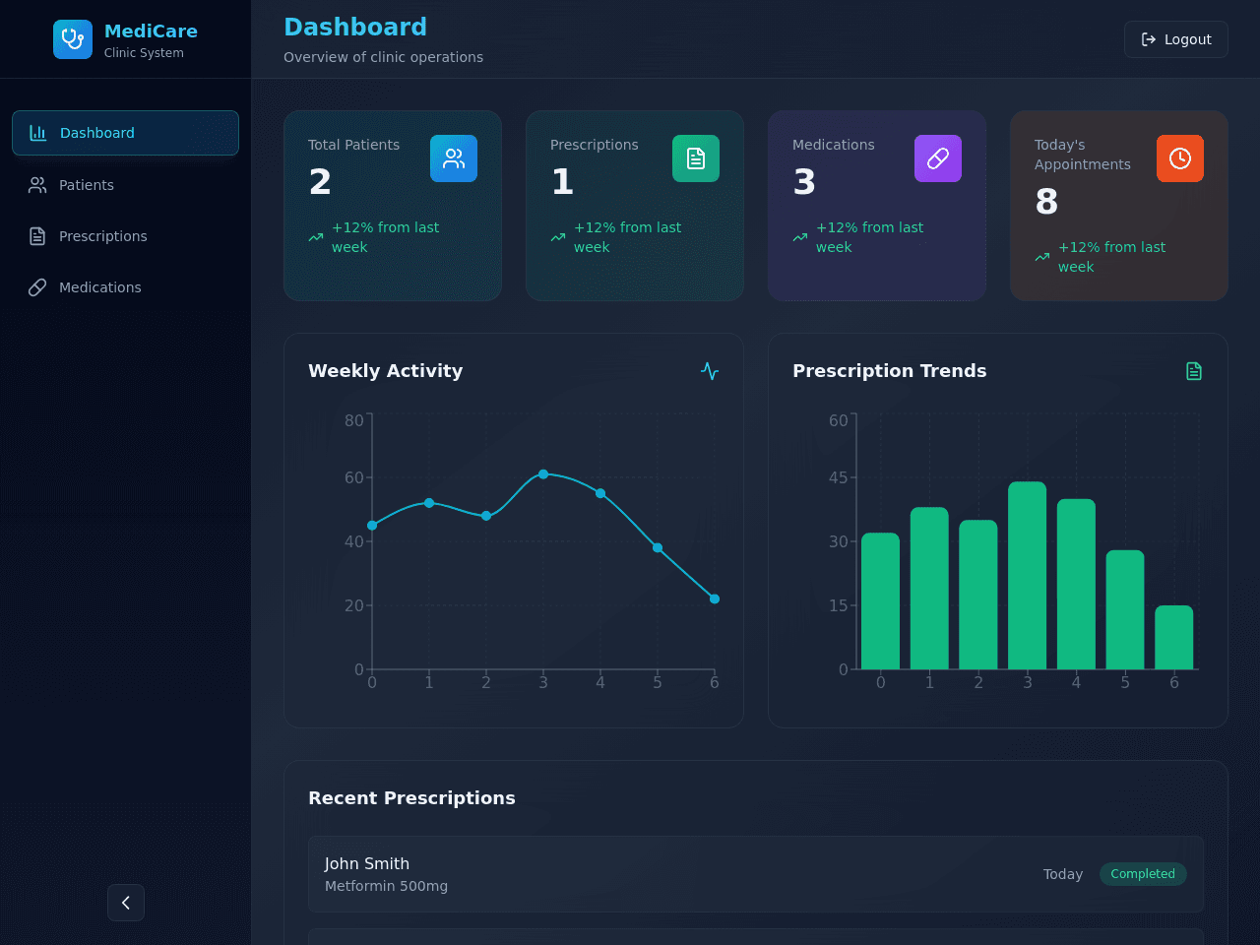Click the trend arrow in Medications card

(x=800, y=237)
